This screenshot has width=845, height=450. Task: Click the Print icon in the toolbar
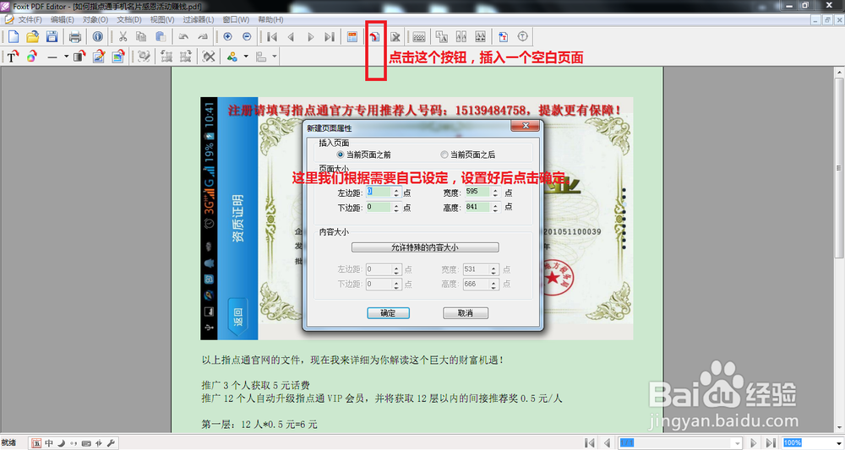click(75, 36)
